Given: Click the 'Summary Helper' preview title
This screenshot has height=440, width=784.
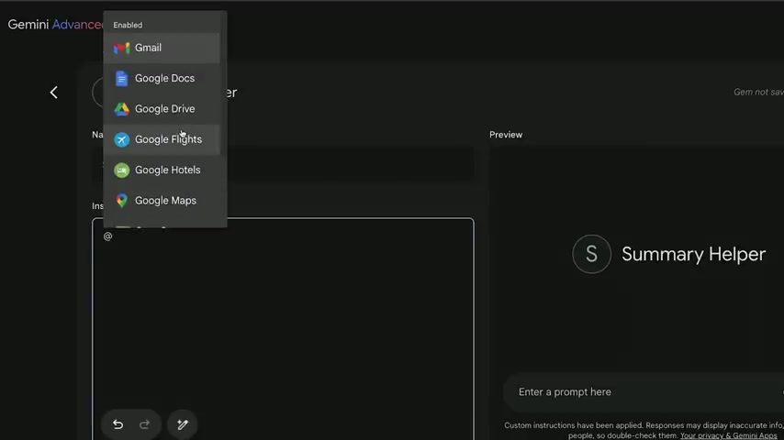Looking at the screenshot, I should [x=693, y=254].
